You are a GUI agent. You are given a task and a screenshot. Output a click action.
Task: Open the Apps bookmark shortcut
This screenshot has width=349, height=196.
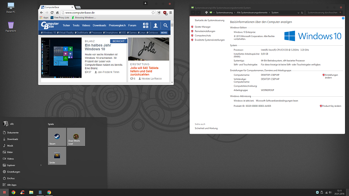[44, 17]
